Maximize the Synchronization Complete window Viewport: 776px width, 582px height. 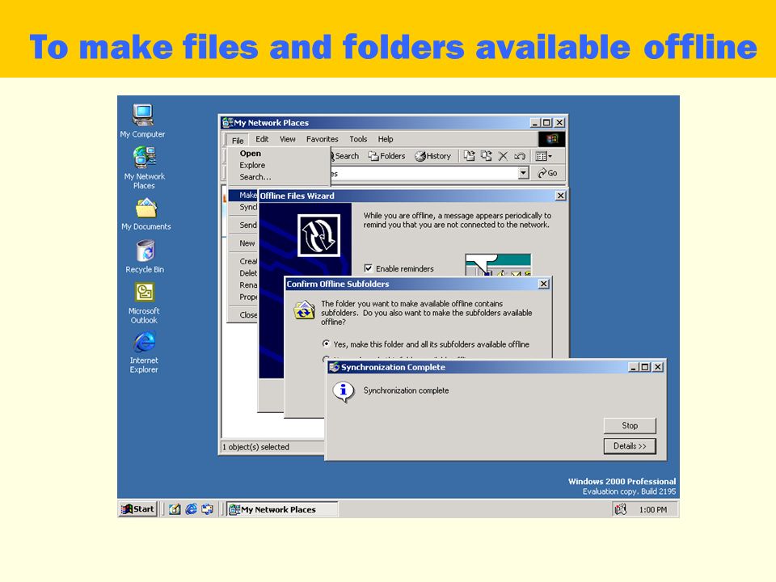pos(645,367)
